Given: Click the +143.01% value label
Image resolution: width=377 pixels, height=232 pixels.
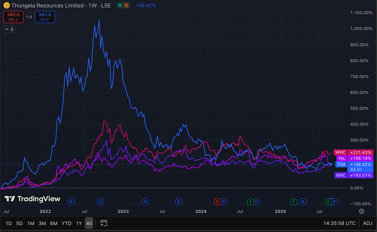Looking at the screenshot, I should click(360, 175).
